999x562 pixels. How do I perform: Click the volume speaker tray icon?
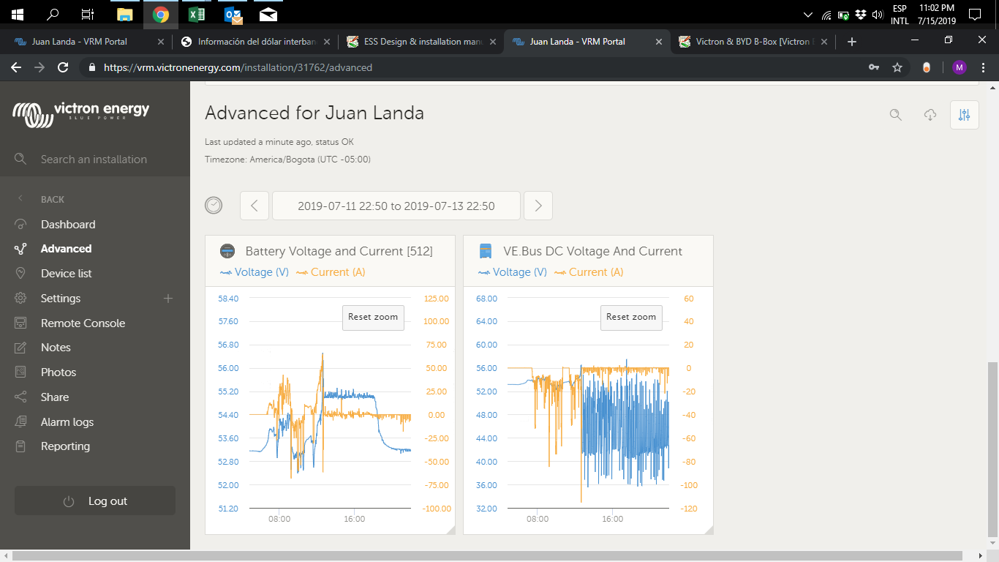(878, 15)
